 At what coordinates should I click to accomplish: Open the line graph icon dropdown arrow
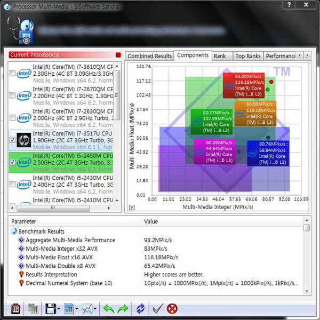click(x=95, y=309)
